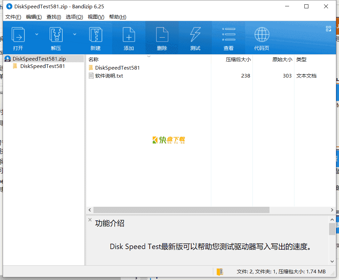The image size is (339, 280).
Task: Click the sort chevron above the name column
Action: [149, 56]
